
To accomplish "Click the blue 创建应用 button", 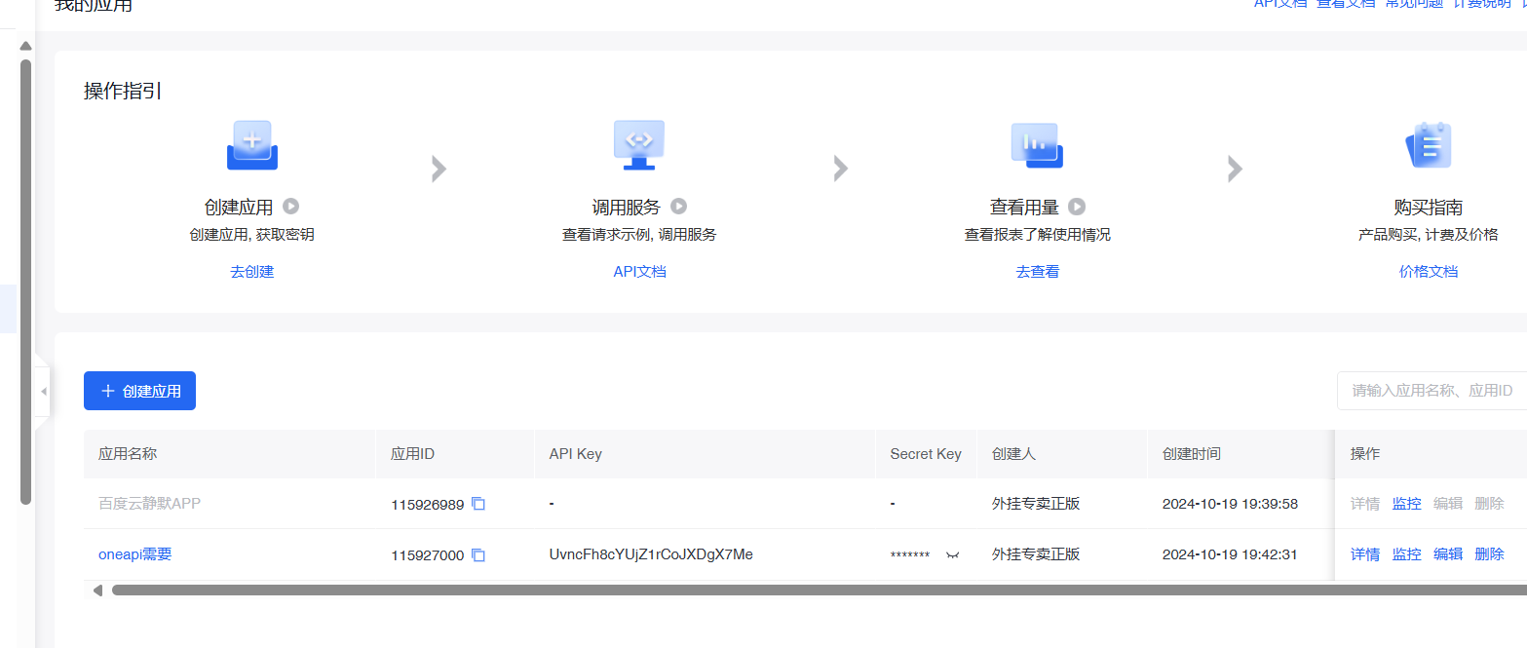I will (139, 391).
